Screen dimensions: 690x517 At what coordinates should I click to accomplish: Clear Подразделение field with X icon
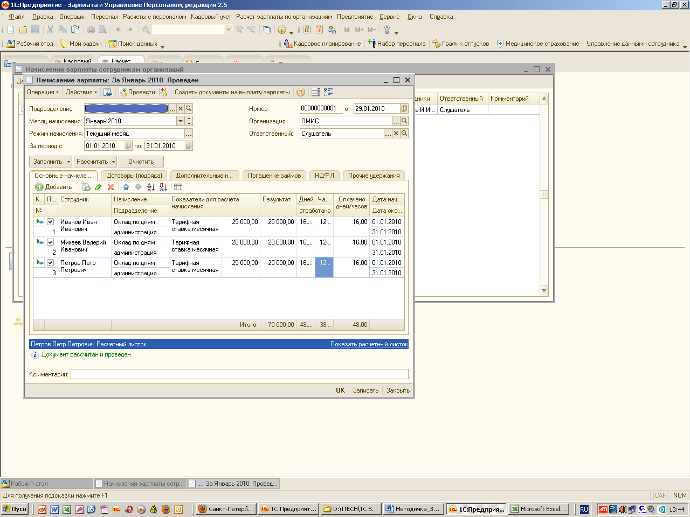pos(181,109)
